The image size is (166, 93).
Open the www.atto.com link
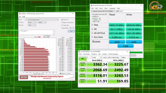47,79
